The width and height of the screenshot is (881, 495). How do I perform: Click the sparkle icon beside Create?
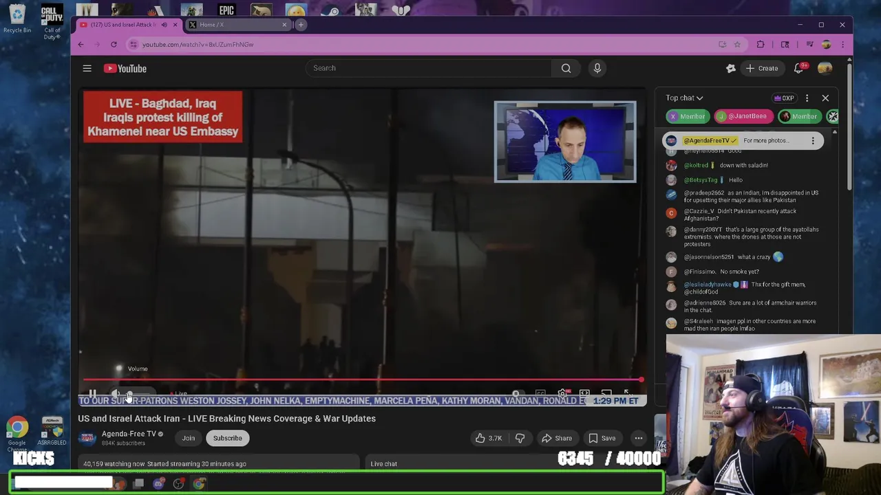[x=731, y=68]
